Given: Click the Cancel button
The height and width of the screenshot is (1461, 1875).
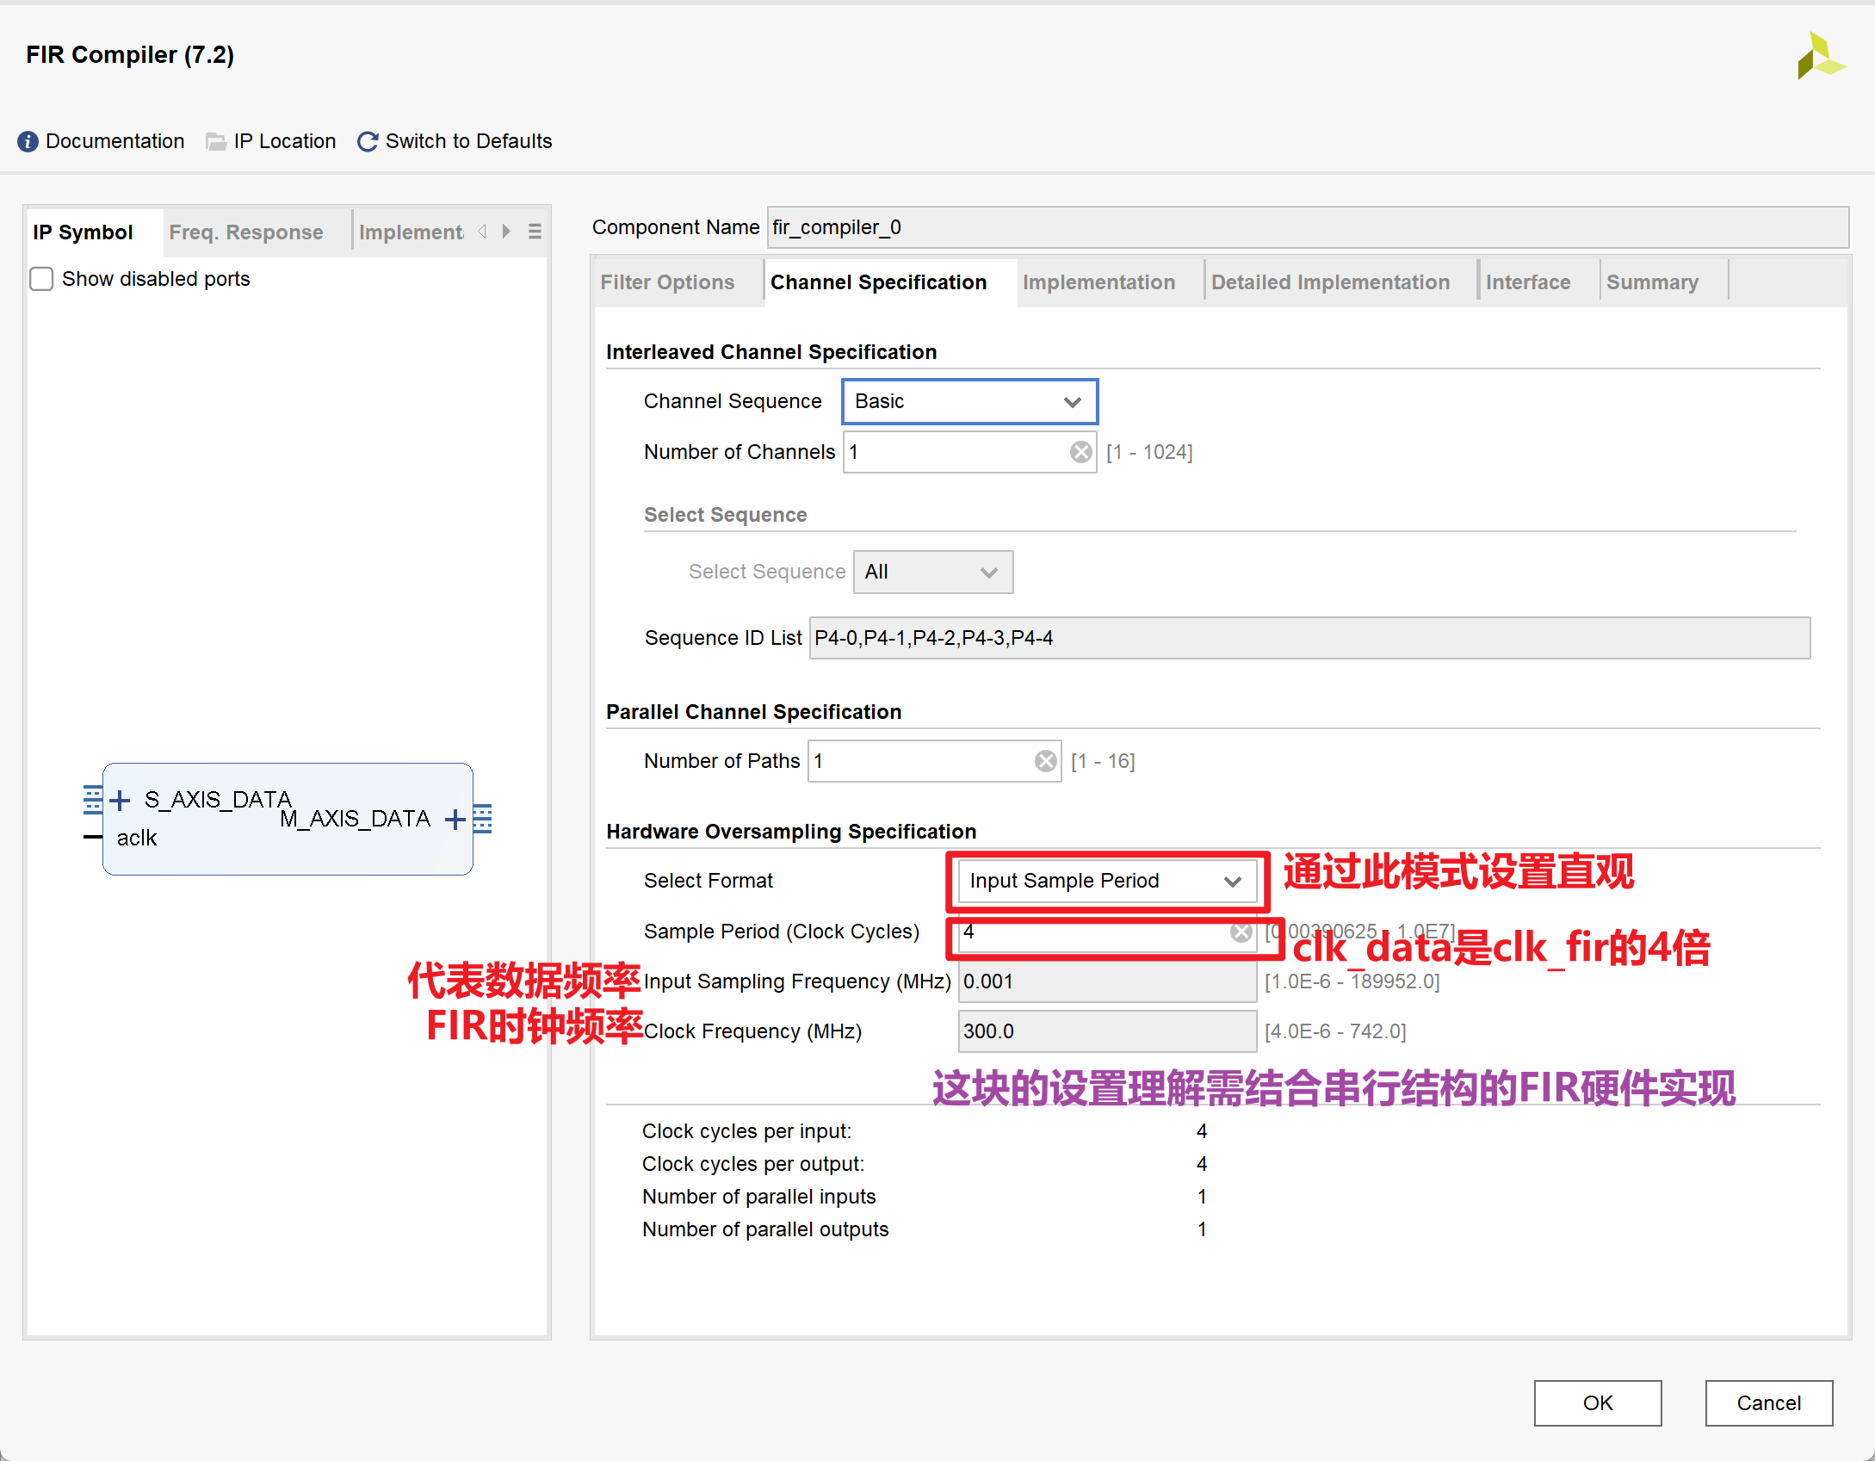Looking at the screenshot, I should tap(1769, 1403).
